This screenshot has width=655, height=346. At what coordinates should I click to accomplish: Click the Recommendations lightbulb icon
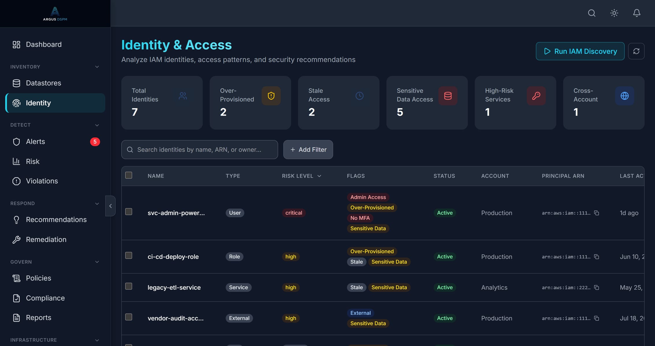16,220
